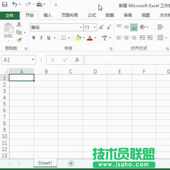Apply the yellow fill color bucket

(79, 38)
